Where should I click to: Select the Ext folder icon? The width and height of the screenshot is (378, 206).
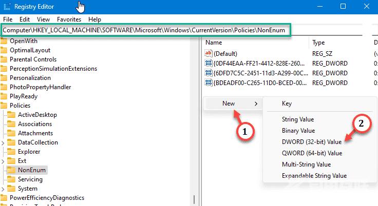(x=11, y=161)
